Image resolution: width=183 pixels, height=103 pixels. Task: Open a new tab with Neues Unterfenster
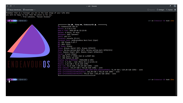(14, 10)
